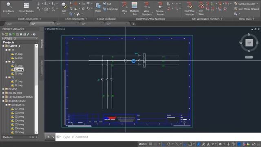Click the Copy Clip button
The height and width of the screenshot is (147, 261).
(111, 9)
